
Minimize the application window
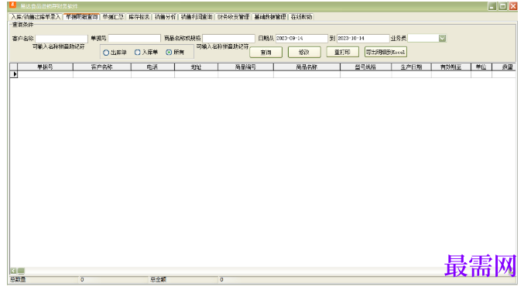492,6
